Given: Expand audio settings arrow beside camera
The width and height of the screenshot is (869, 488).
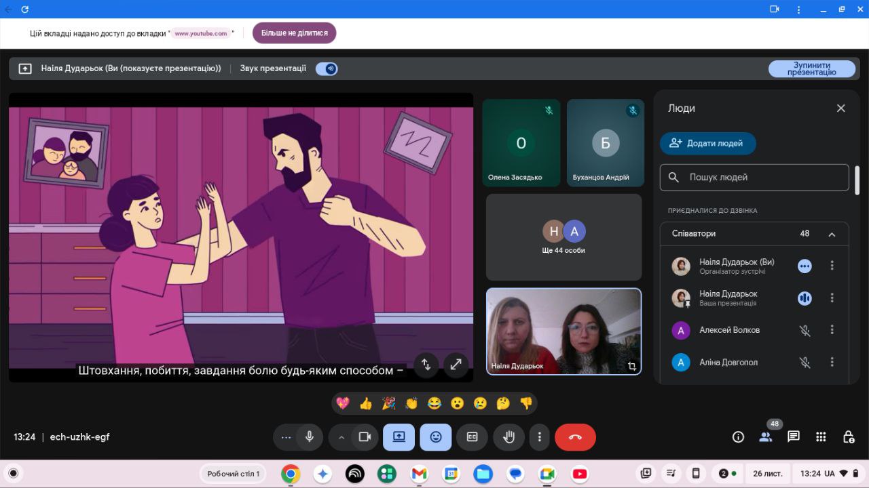Looking at the screenshot, I should pos(341,437).
